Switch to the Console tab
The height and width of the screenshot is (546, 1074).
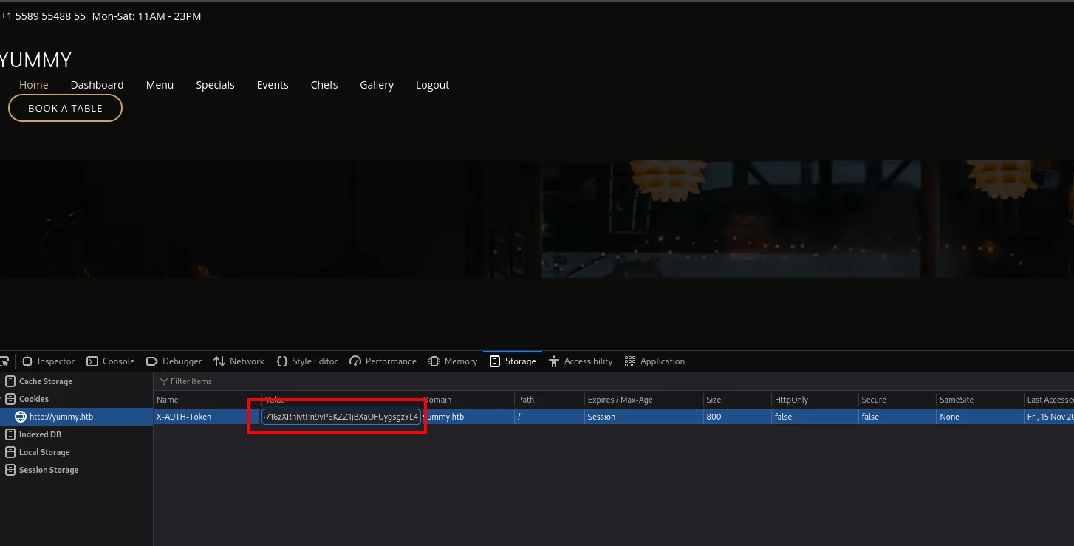pos(110,361)
